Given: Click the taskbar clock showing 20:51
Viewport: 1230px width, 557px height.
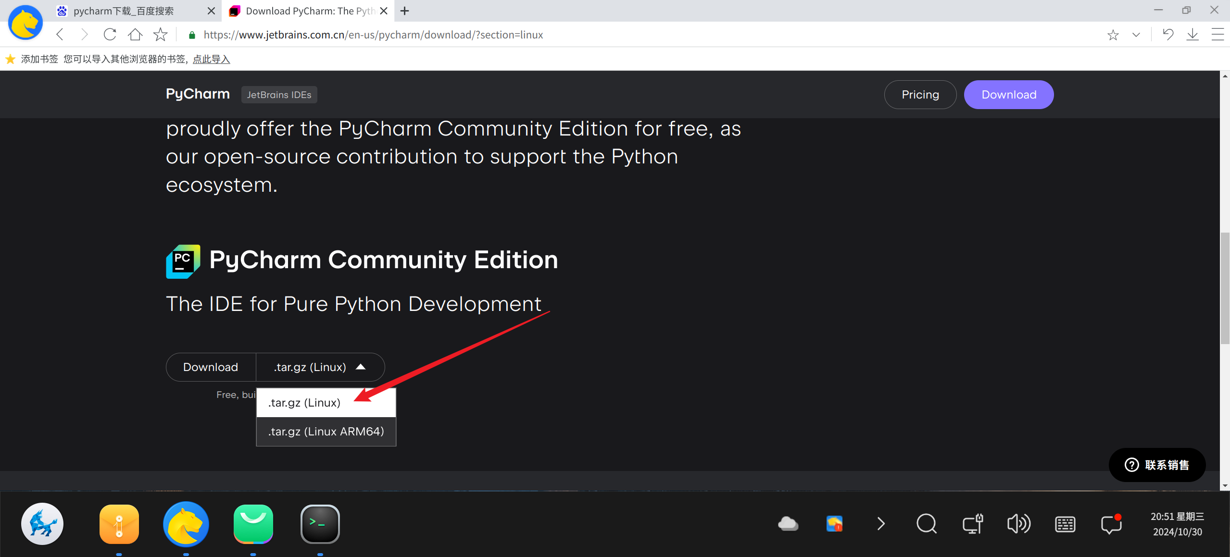Looking at the screenshot, I should pyautogui.click(x=1178, y=524).
